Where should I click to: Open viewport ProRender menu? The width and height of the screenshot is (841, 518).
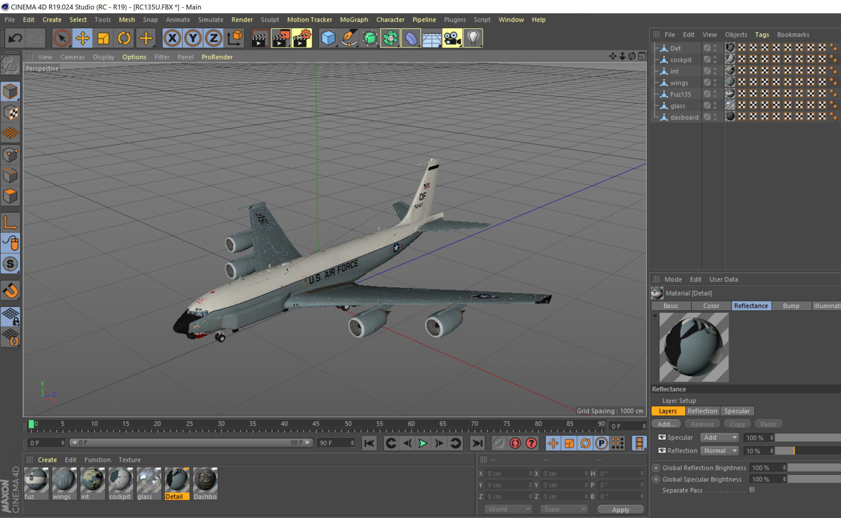pyautogui.click(x=217, y=57)
